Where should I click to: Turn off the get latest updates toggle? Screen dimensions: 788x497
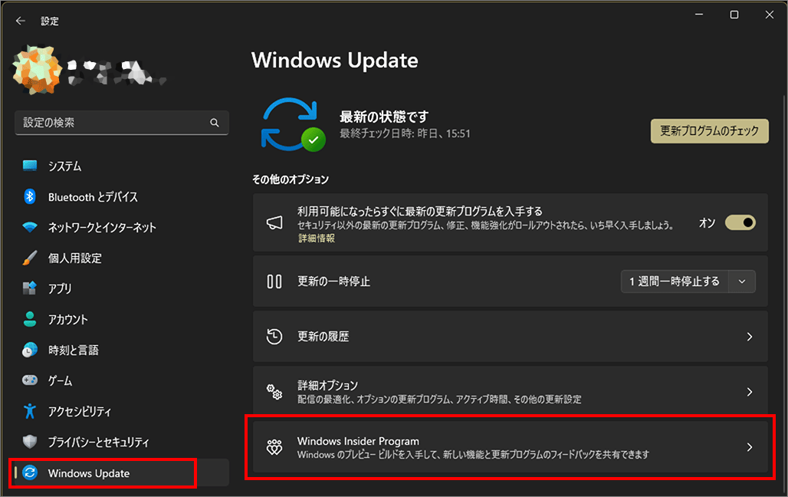[740, 222]
